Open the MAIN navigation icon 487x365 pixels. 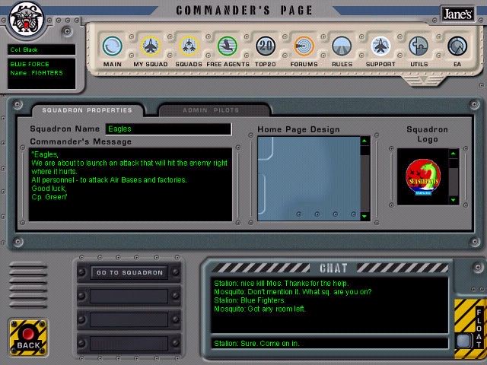click(113, 46)
